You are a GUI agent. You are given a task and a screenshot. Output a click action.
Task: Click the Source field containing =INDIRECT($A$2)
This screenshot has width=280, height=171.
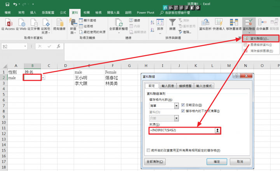coord(182,130)
